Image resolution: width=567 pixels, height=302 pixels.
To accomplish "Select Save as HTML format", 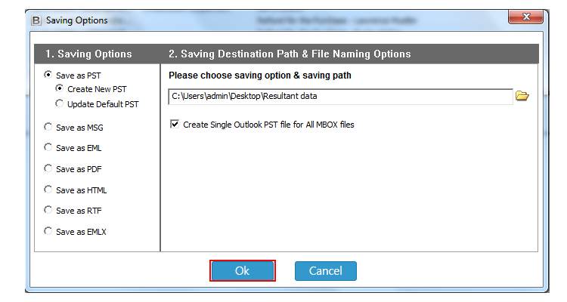I will [x=48, y=190].
